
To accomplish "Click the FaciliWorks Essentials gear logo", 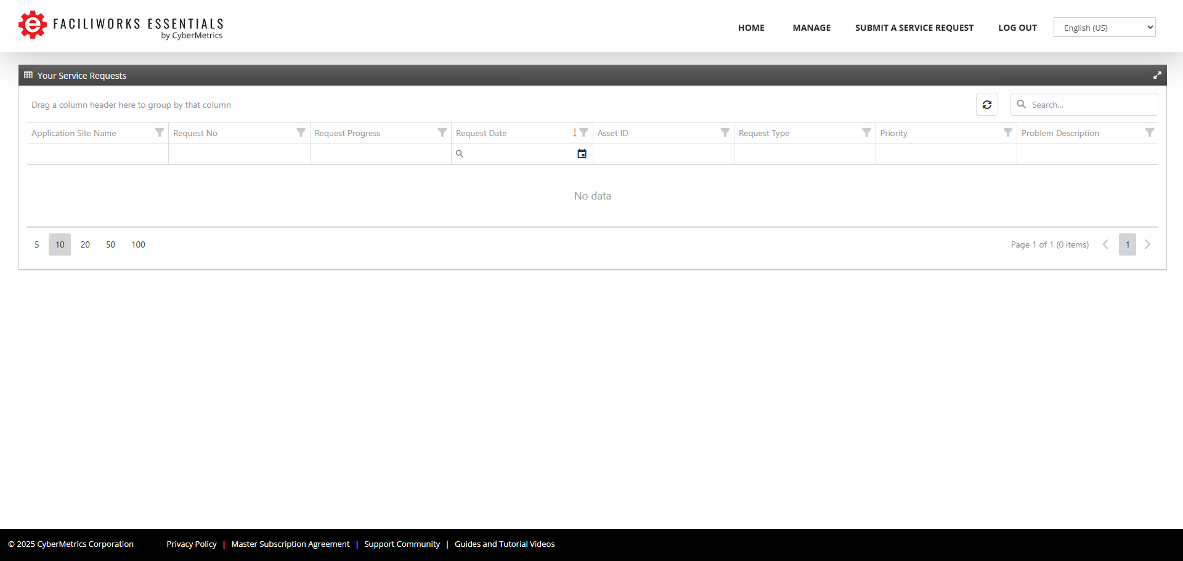I will tap(32, 25).
